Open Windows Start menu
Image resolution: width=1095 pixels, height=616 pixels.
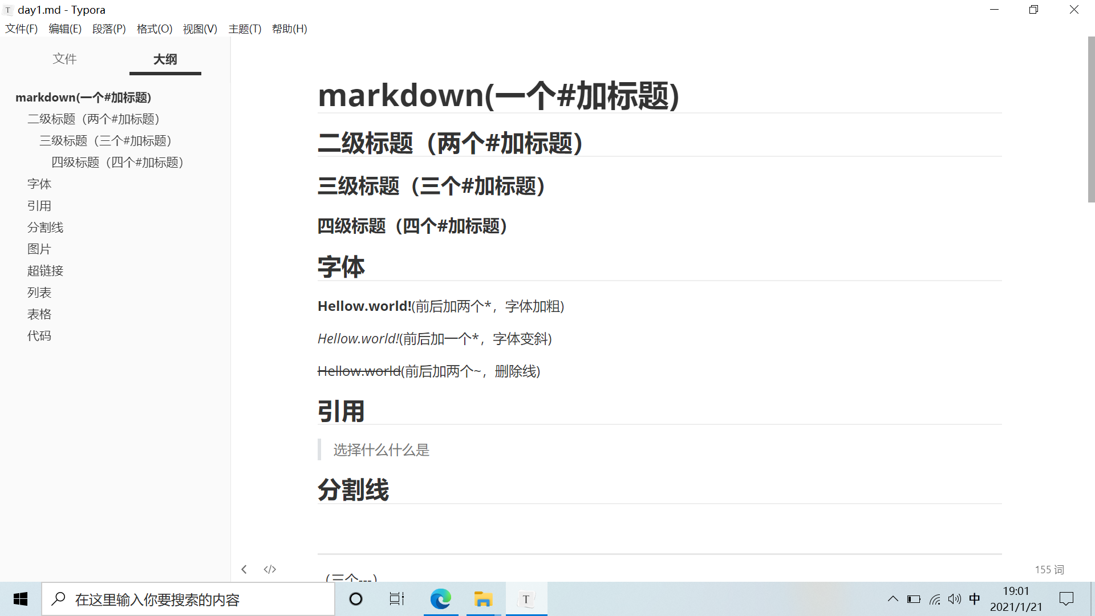[21, 599]
